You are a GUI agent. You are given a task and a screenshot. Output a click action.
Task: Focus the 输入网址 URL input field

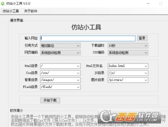click(88, 38)
